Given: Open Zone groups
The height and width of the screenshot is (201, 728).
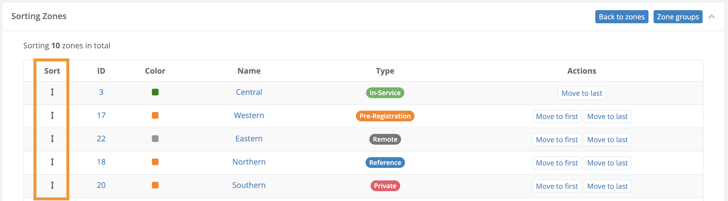Looking at the screenshot, I should (678, 17).
